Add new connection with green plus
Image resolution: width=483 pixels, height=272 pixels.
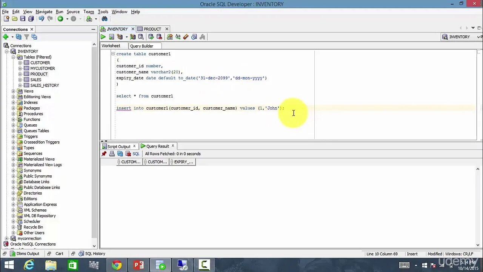[x=6, y=37]
